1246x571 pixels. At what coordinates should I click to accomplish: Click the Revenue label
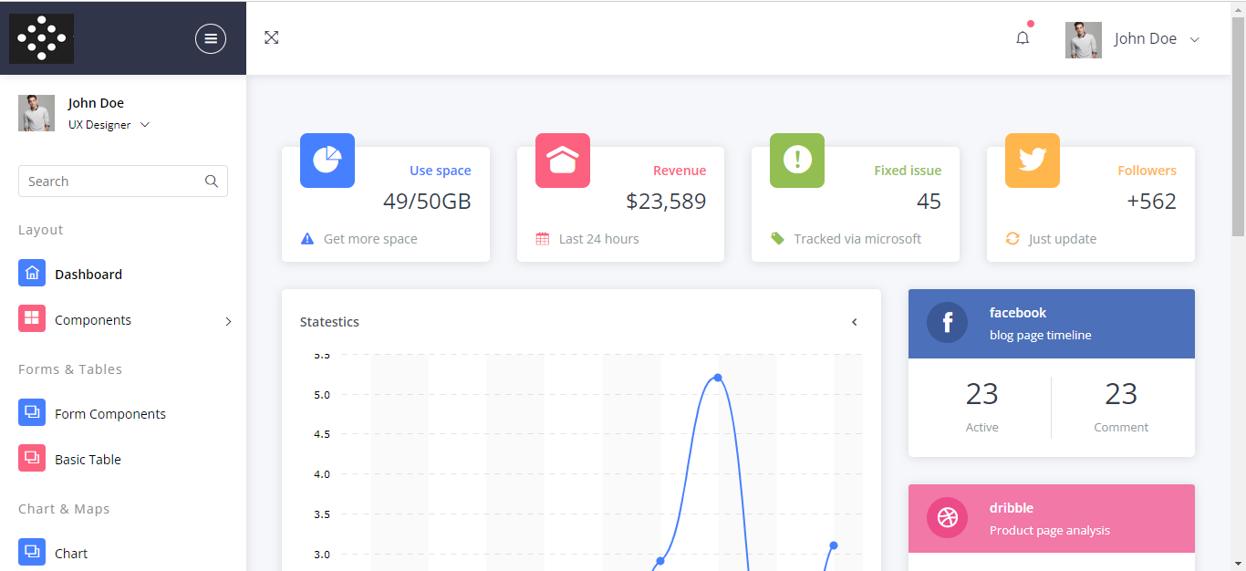pyautogui.click(x=680, y=171)
